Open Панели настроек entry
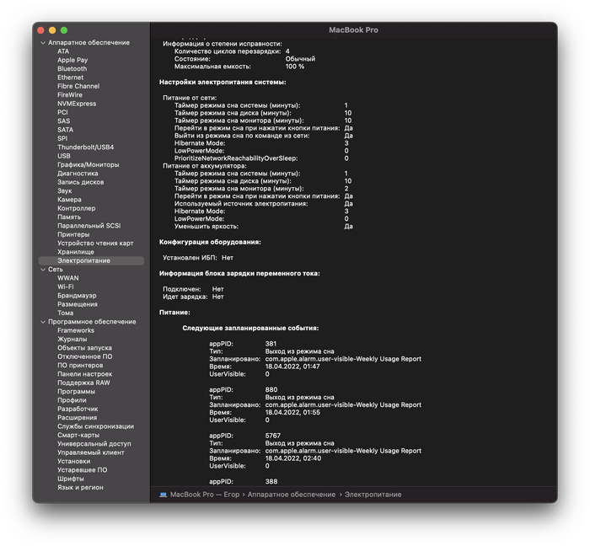The height and width of the screenshot is (546, 590). [x=85, y=374]
